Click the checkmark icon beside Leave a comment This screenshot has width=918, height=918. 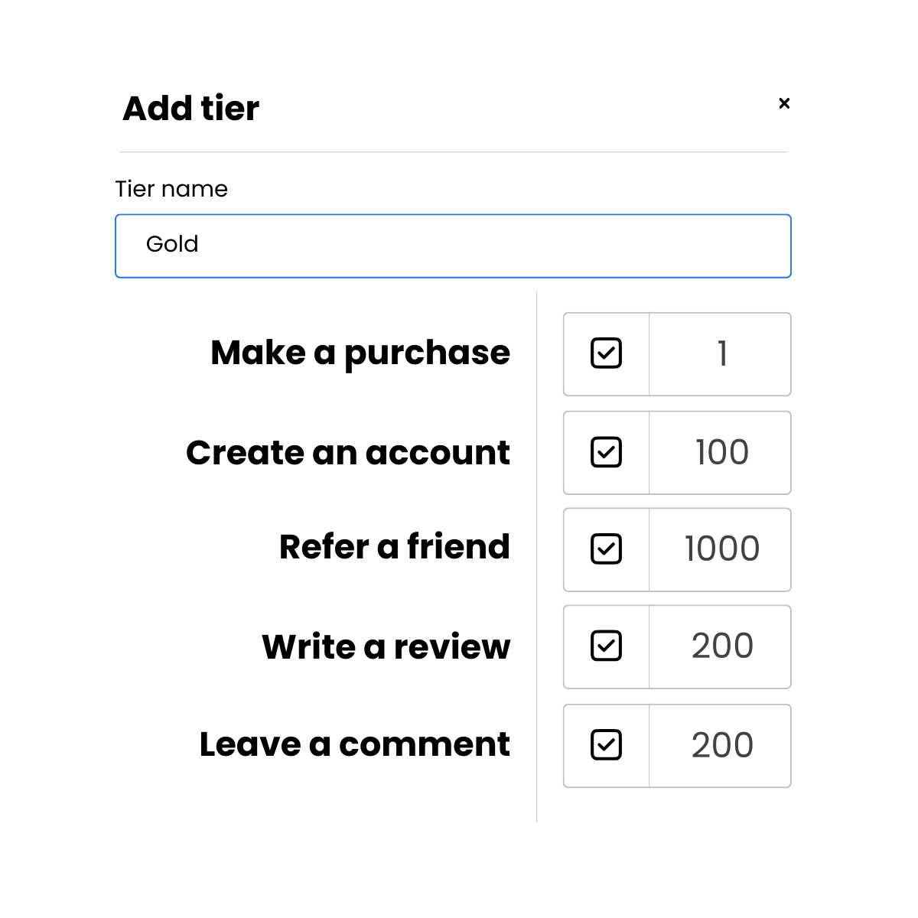click(x=605, y=744)
